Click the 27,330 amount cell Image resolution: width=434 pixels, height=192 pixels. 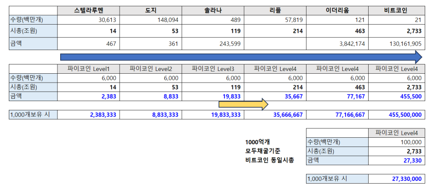coord(396,160)
